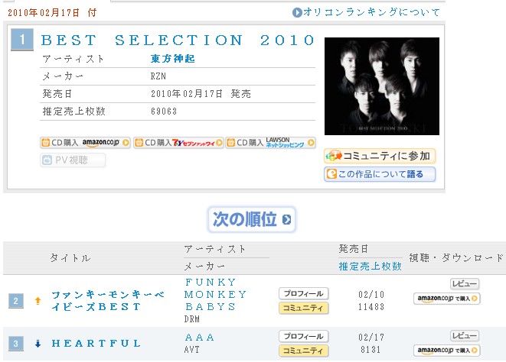The width and height of the screenshot is (506, 362).
Task: Go to 次の順位 next rank
Action: 251,220
